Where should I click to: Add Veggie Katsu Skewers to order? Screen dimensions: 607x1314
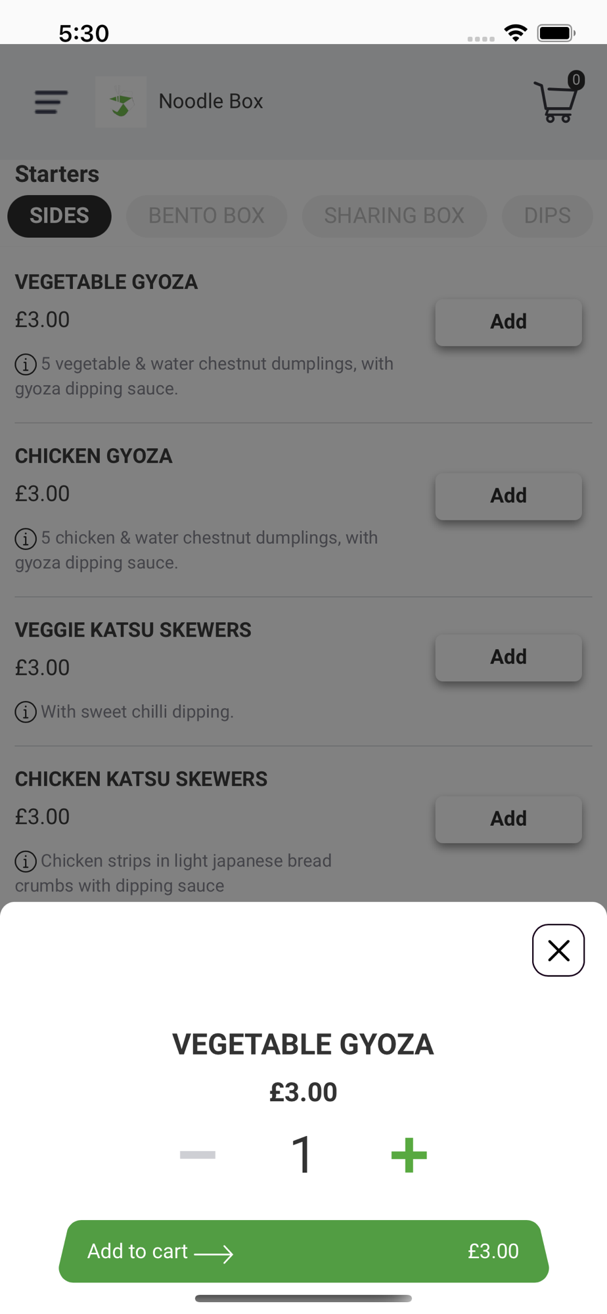tap(508, 657)
